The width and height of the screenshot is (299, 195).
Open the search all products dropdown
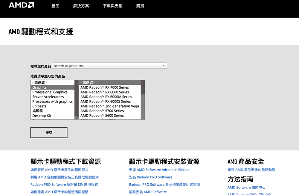click(x=109, y=66)
